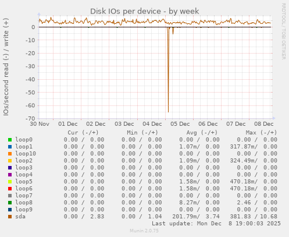Click the loop8 legend label
The width and height of the screenshot is (289, 237).
24,203
